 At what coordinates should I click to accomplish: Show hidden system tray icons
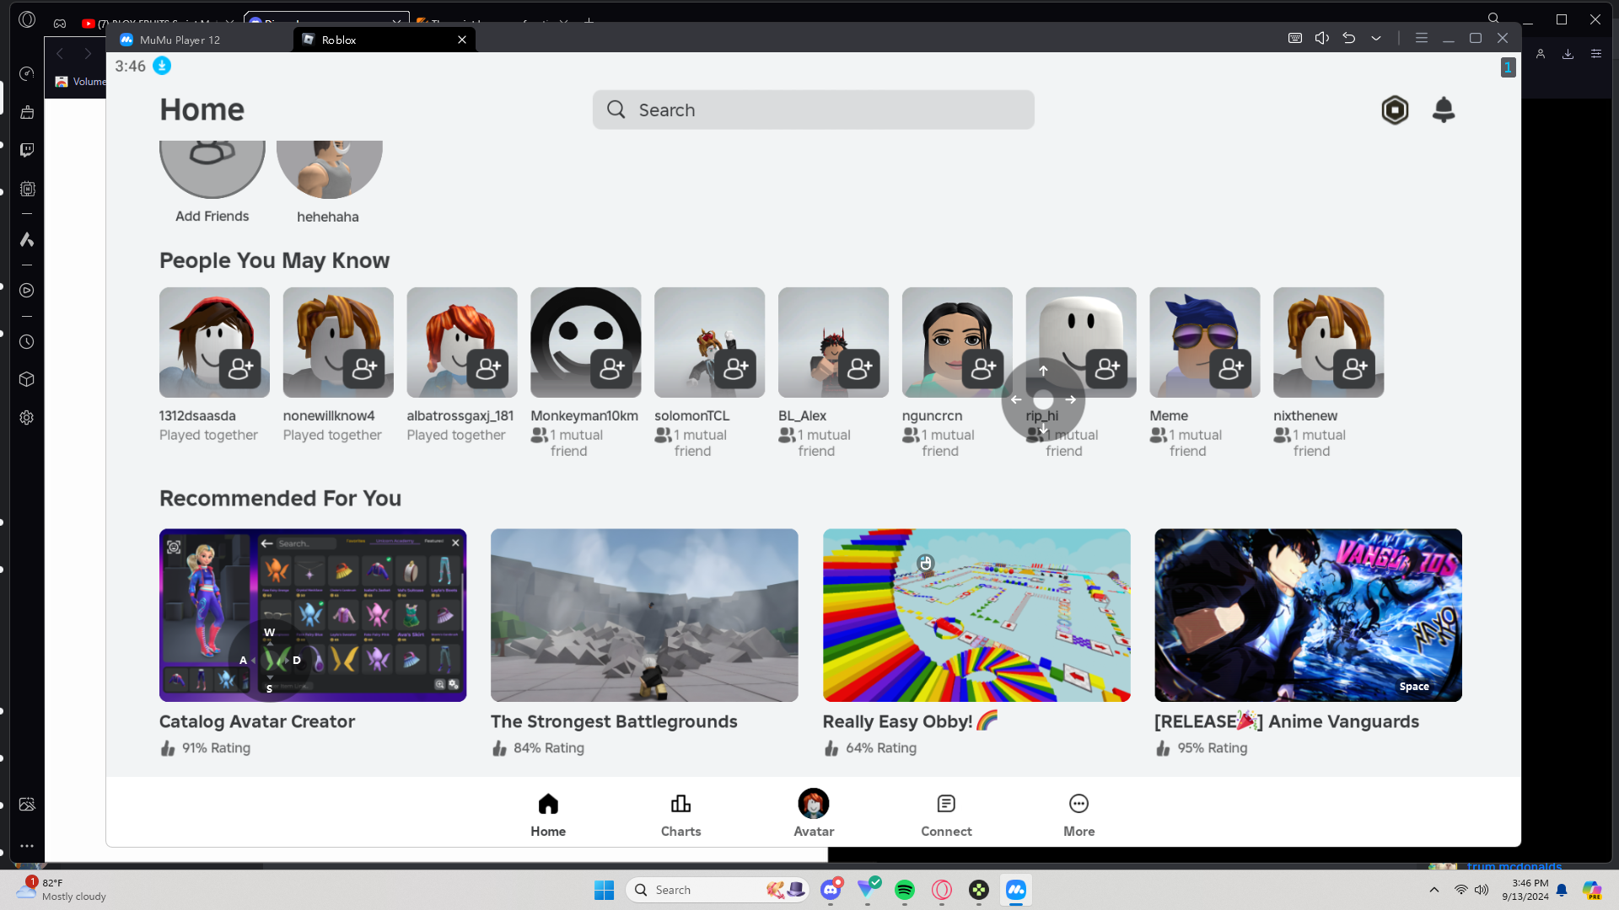point(1434,890)
